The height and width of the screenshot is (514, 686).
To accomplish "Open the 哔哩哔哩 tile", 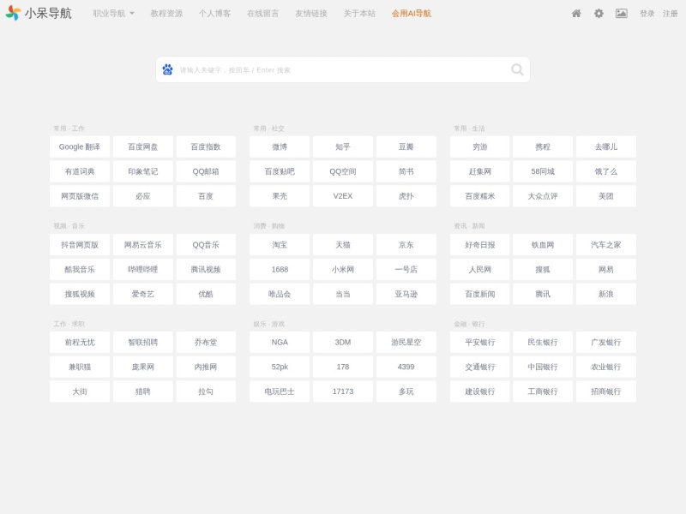I will click(x=142, y=269).
